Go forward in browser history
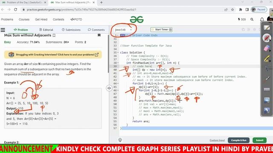The image size is (273, 153). tap(9, 9)
